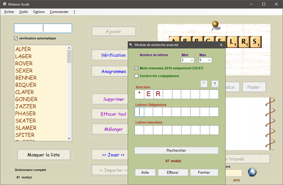The image size is (283, 185).
Task: Open the Outils menu
Action: [24, 12]
